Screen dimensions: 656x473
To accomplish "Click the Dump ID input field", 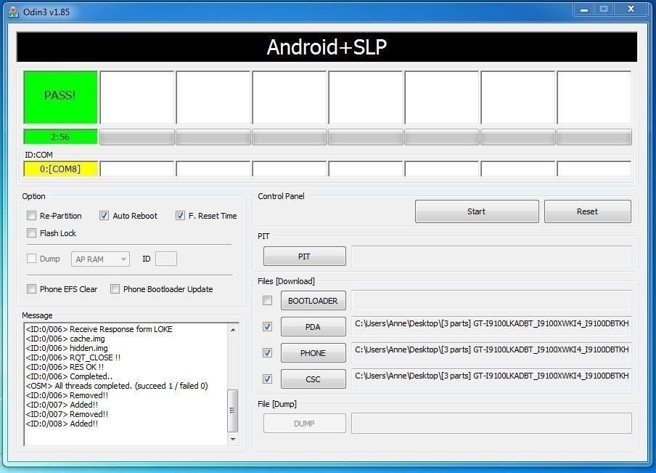I will (166, 259).
